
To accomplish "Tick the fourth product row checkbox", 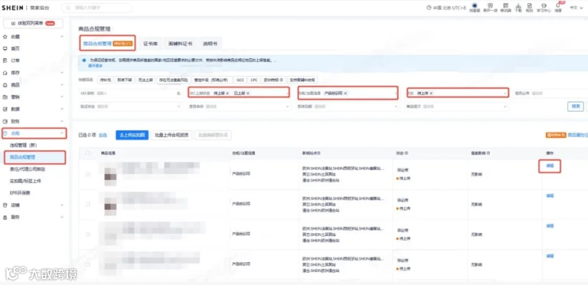I will point(88,264).
